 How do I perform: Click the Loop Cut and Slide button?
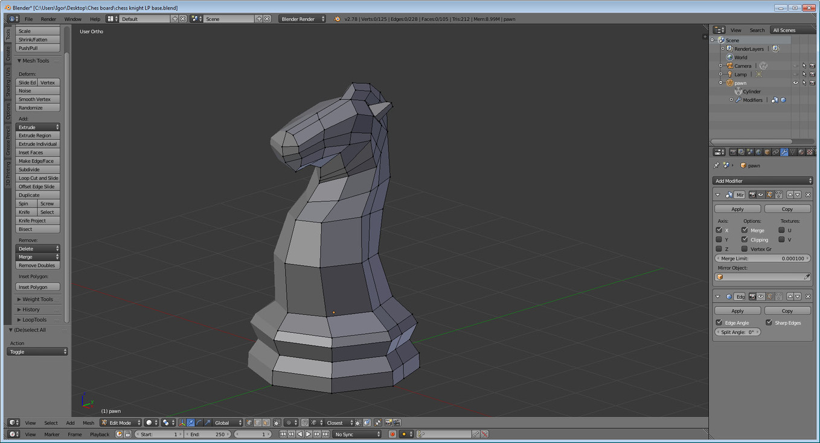(38, 178)
